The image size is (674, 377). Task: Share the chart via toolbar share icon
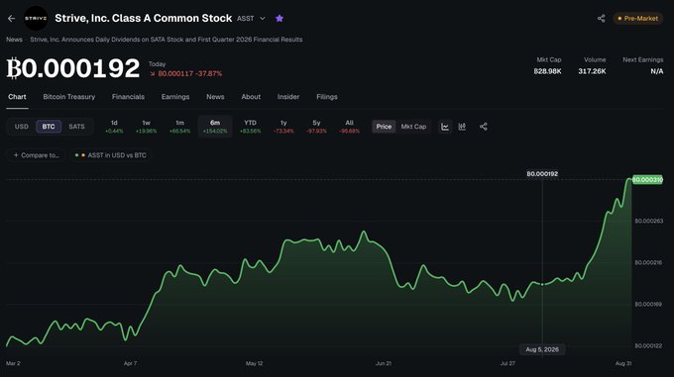click(x=483, y=127)
